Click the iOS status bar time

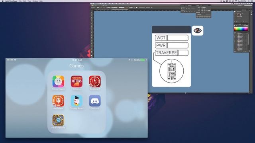77,60
